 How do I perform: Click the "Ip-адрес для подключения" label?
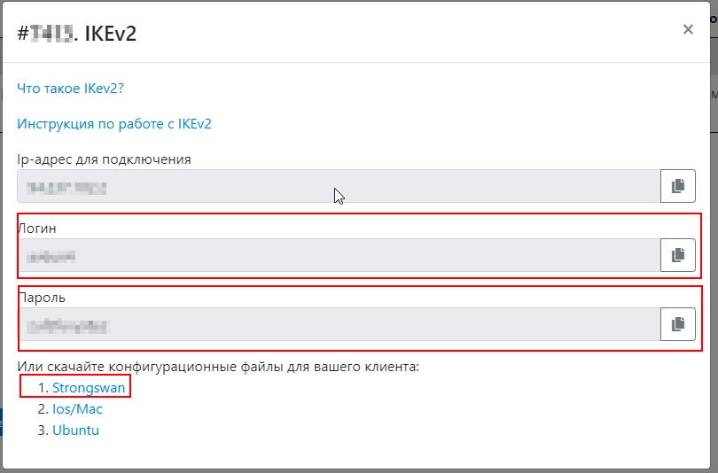tap(104, 159)
